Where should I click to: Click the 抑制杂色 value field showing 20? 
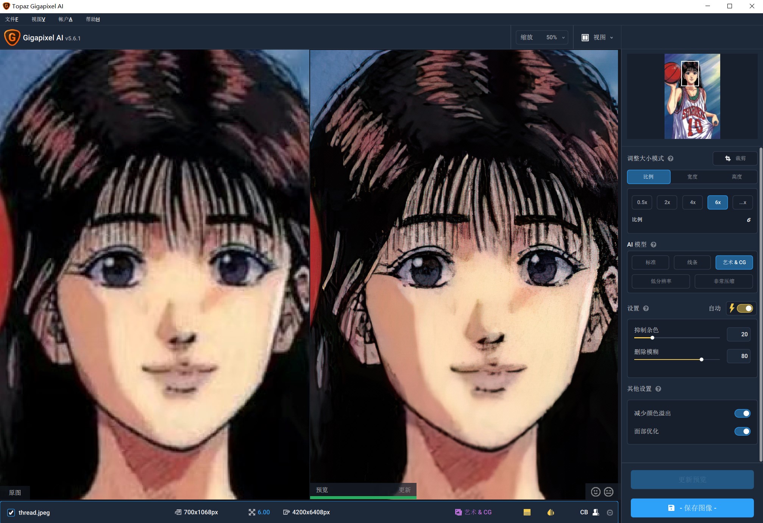(x=739, y=334)
